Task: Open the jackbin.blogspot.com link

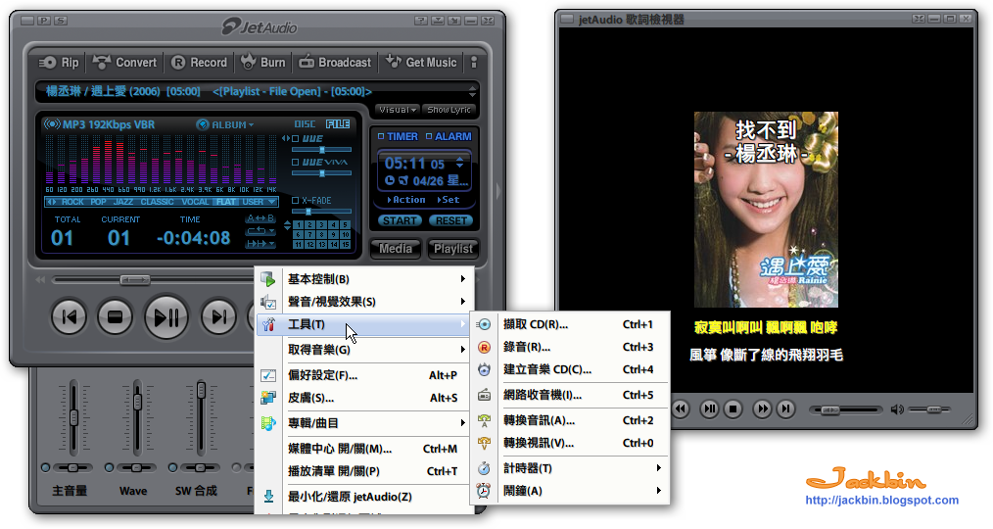Action: 882,500
